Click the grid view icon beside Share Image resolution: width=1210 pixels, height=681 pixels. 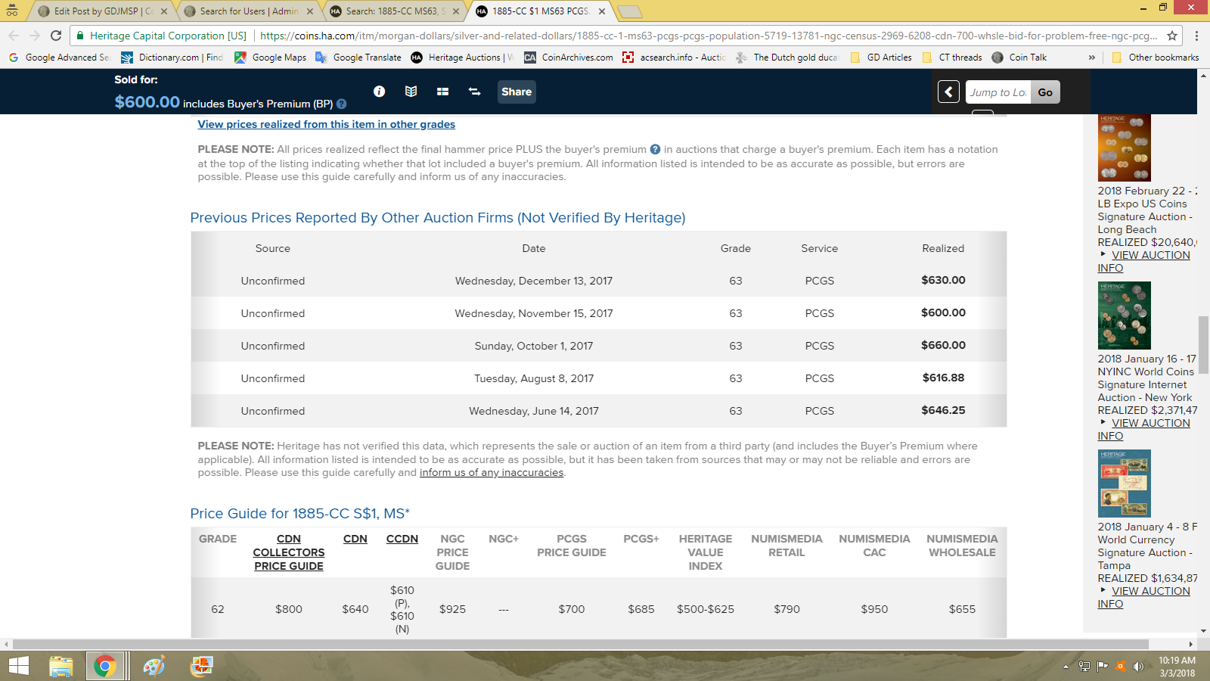tap(442, 92)
